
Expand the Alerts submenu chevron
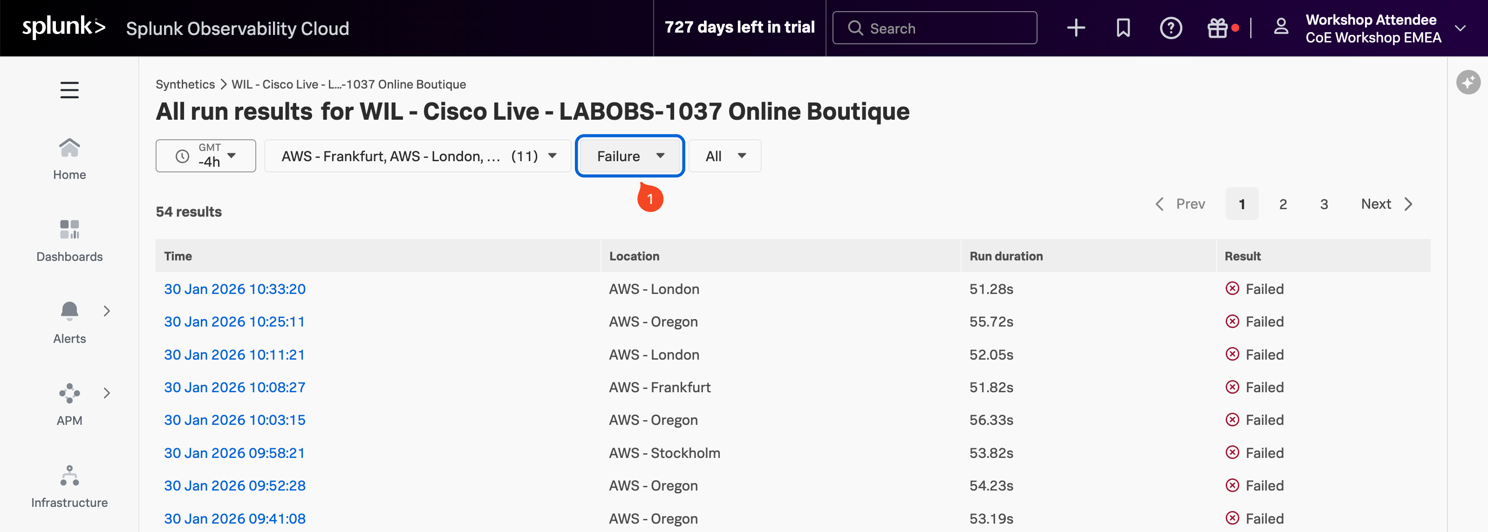point(107,311)
